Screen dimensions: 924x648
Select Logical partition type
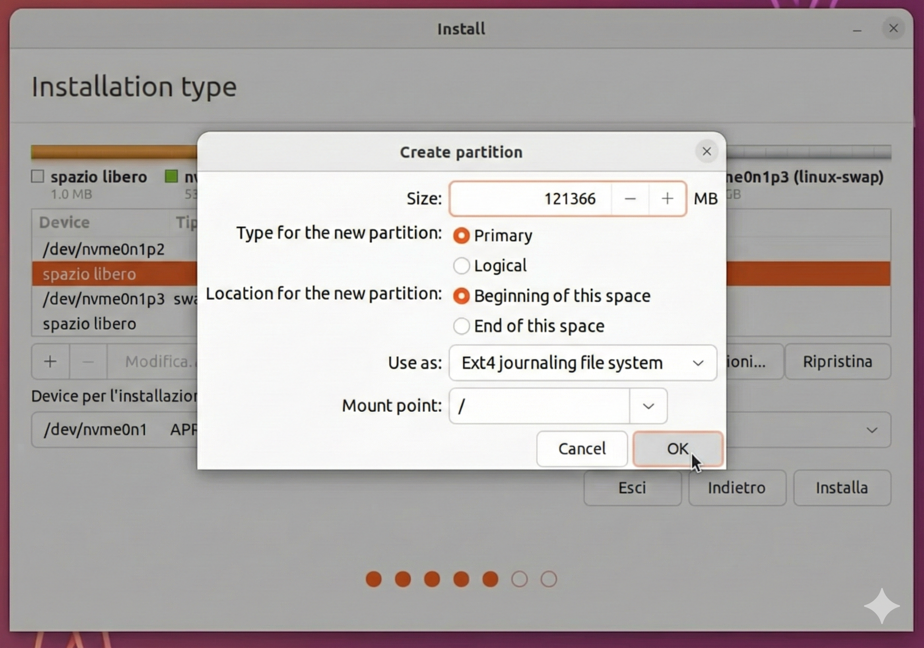(462, 265)
